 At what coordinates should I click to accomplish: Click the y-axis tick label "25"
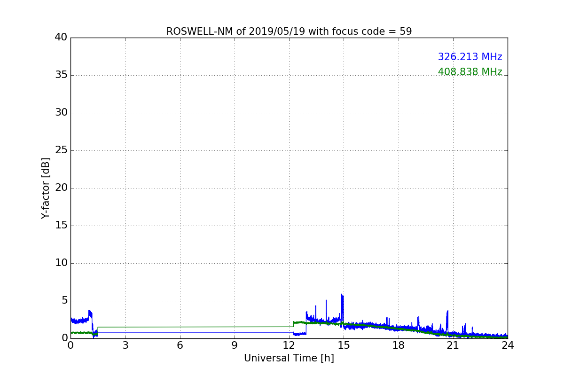61,150
